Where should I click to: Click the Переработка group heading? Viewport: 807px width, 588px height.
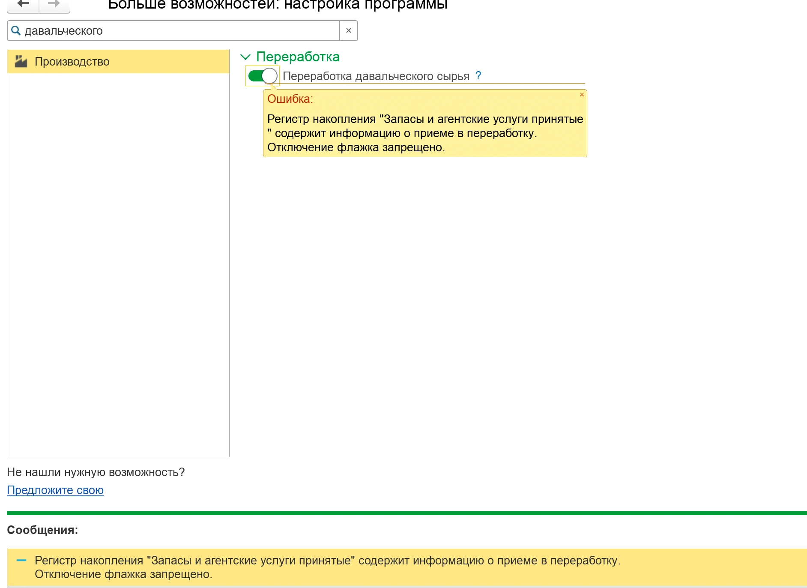(298, 57)
